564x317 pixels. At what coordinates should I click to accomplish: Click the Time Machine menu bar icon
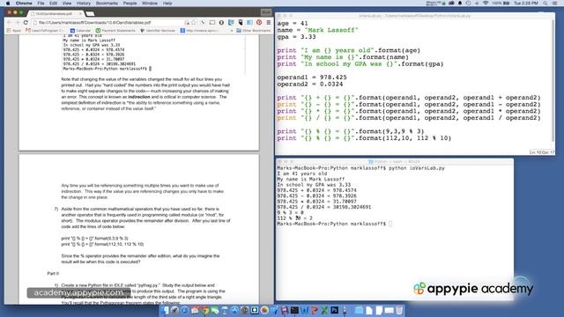468,4
